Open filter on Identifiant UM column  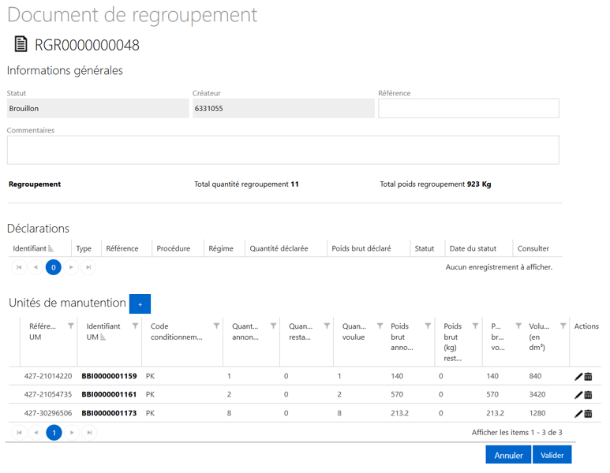pos(135,326)
